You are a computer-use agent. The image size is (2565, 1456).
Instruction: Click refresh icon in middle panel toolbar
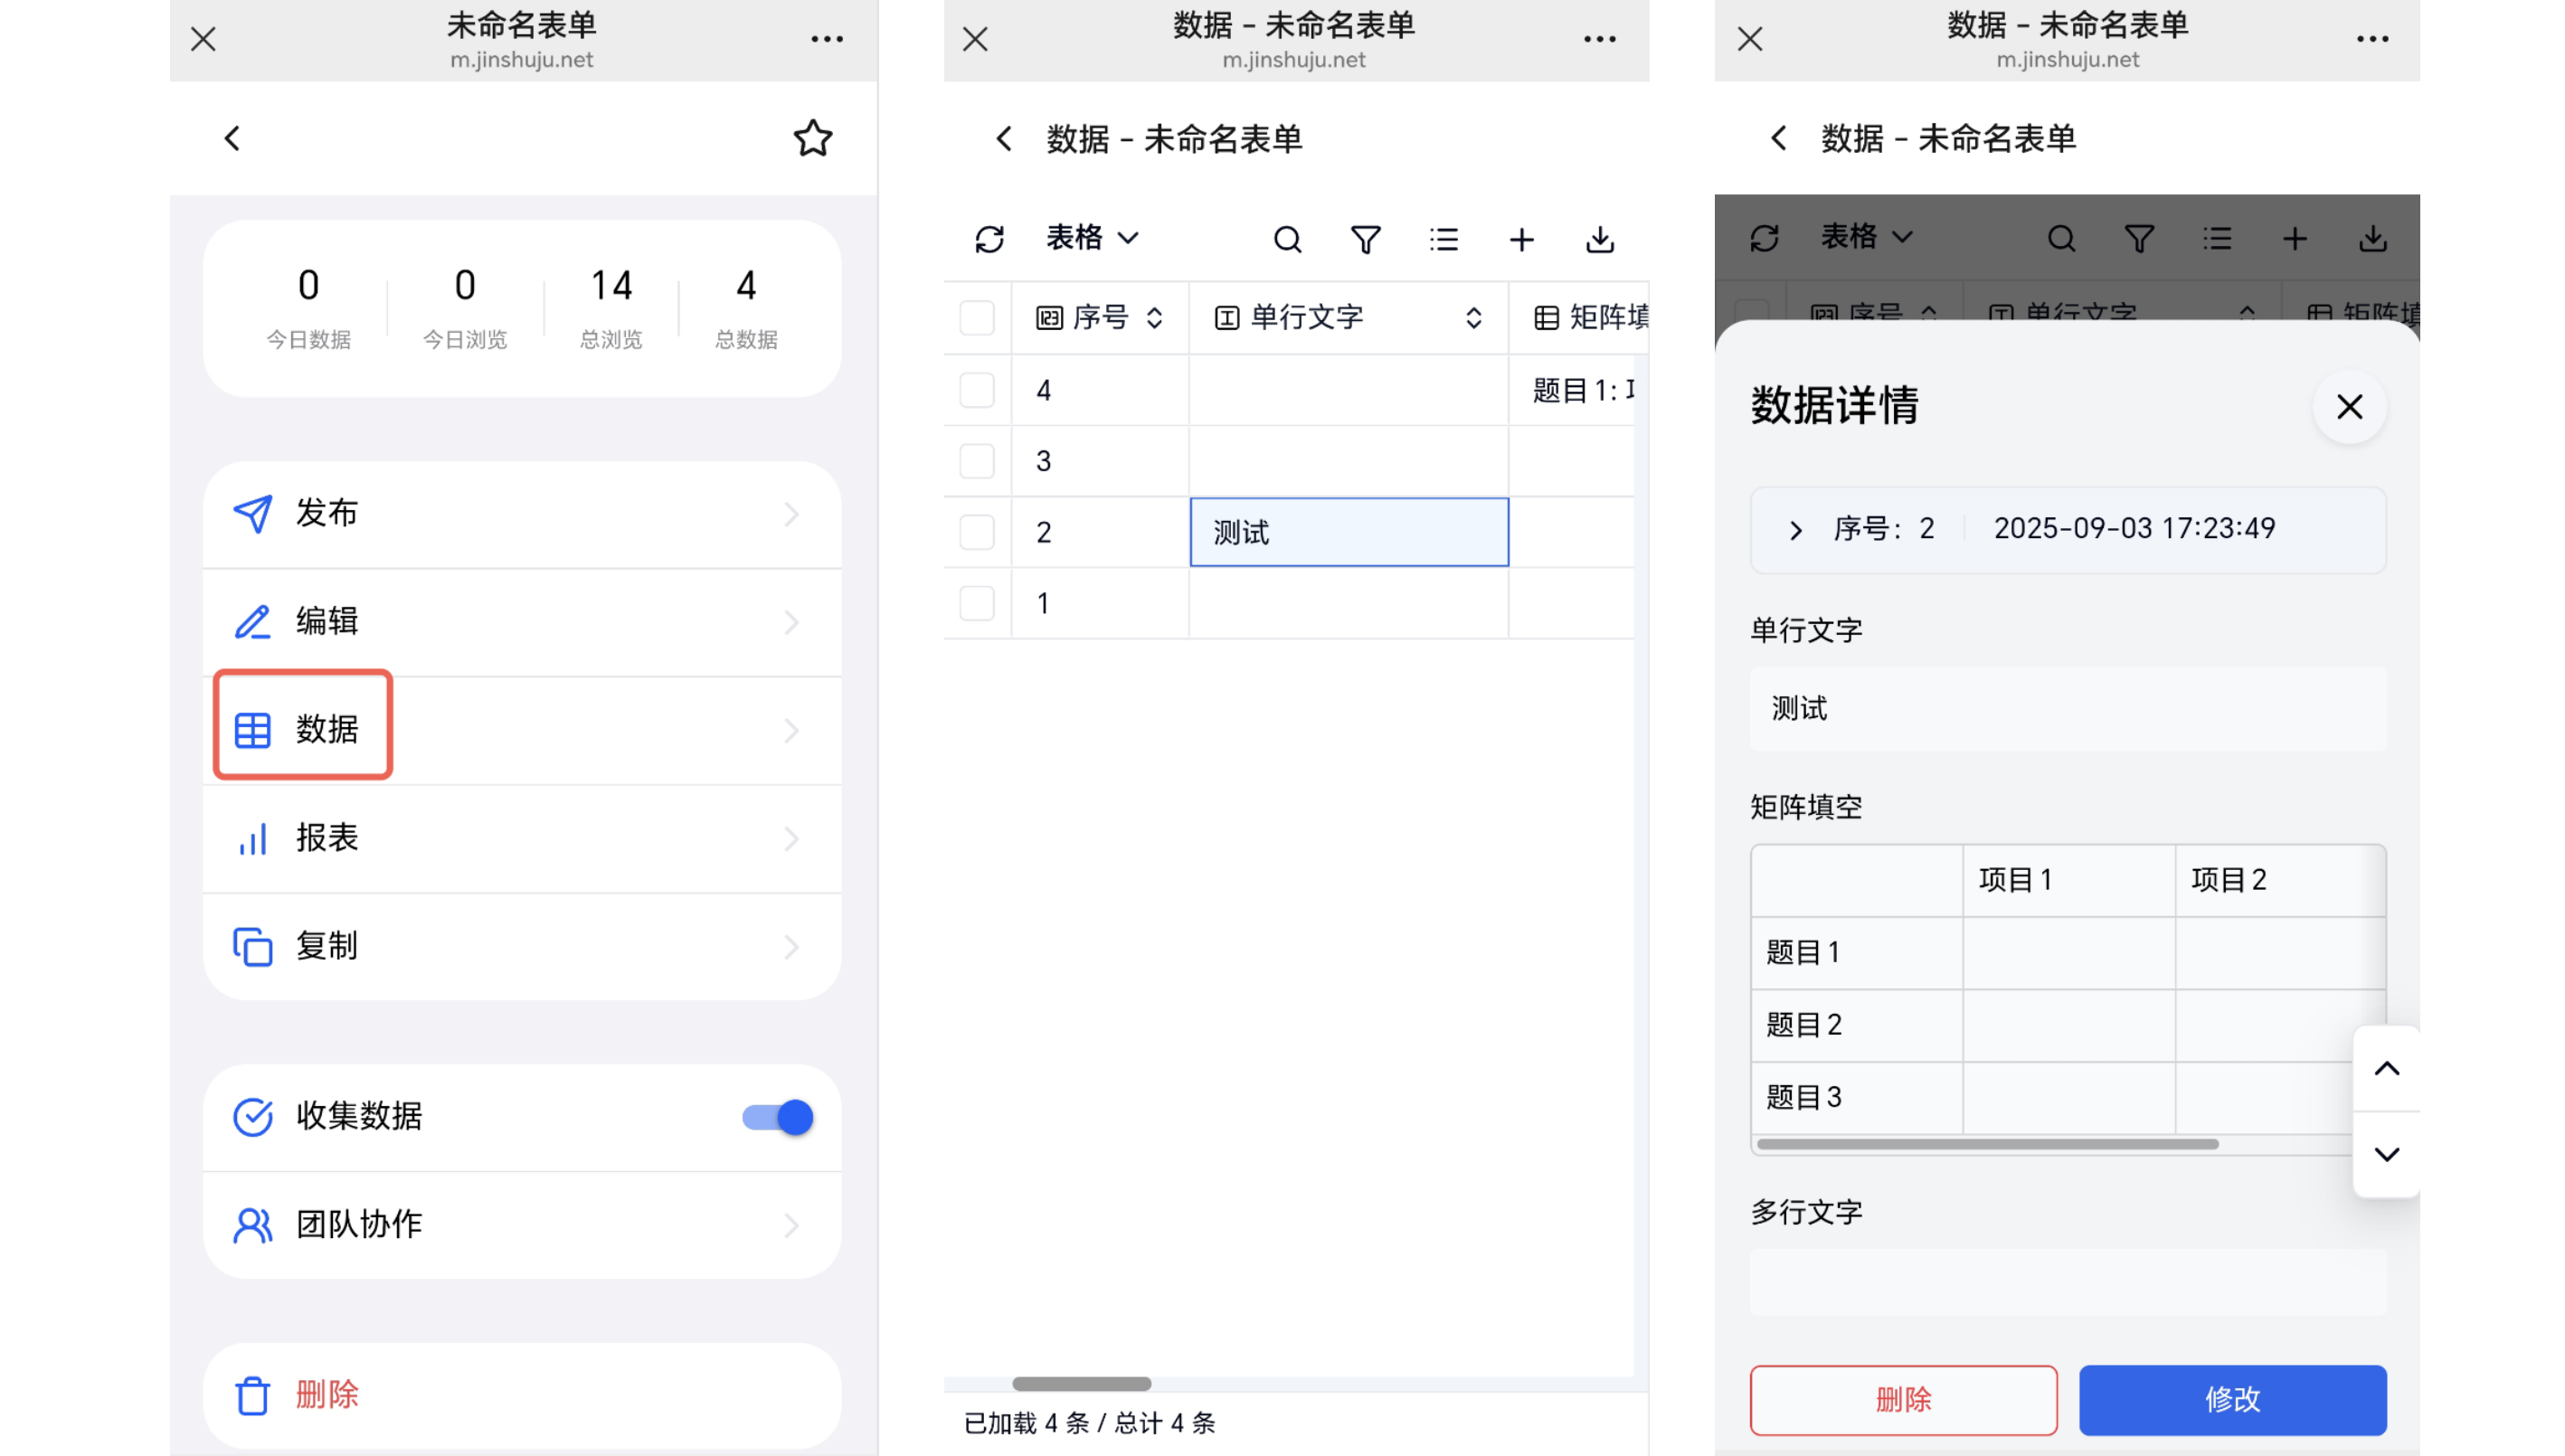pyautogui.click(x=989, y=239)
